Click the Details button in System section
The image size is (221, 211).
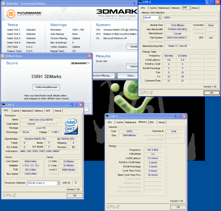(x=132, y=47)
